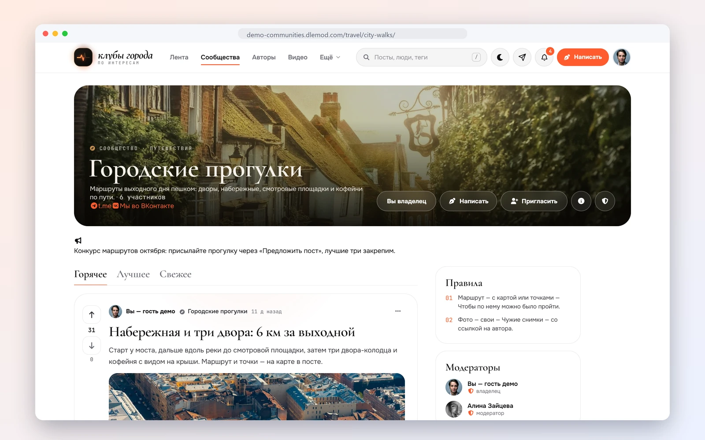Switch to the «Горячее» tab
This screenshot has height=440, width=705.
coord(90,274)
